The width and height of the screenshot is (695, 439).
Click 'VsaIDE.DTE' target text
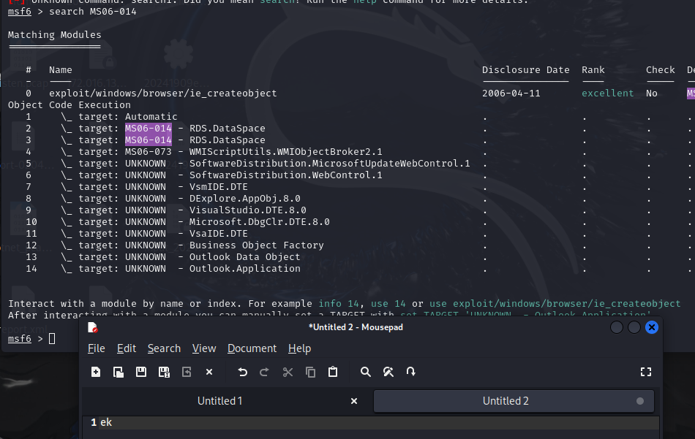coord(219,234)
